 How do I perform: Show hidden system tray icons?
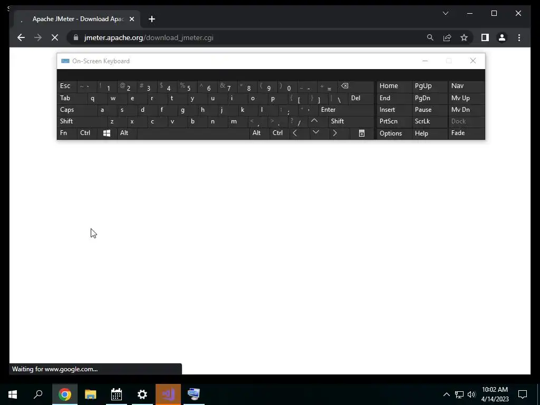pos(446,394)
